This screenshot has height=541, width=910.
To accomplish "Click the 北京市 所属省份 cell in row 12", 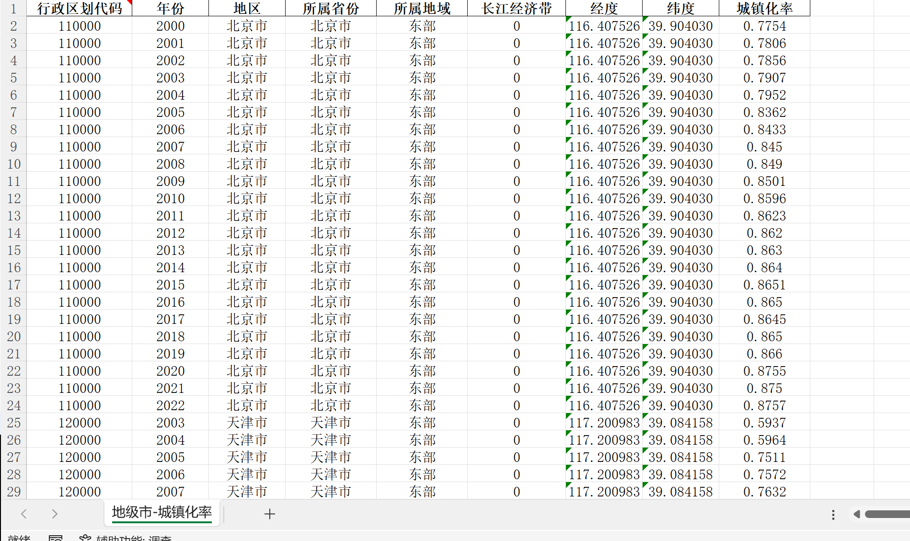I will tap(331, 198).
